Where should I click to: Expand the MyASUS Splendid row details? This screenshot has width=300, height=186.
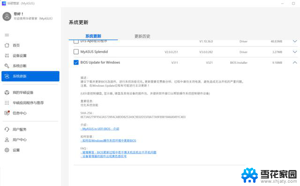295,52
